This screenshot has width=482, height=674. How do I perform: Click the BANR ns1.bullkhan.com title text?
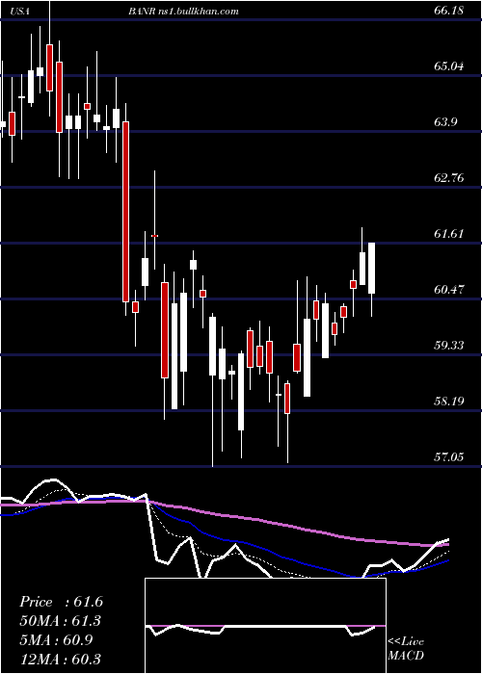coord(183,12)
